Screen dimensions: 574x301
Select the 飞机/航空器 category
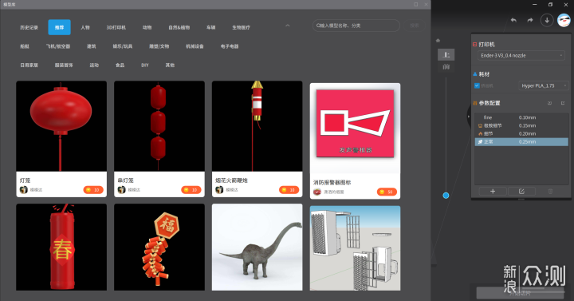(58, 46)
